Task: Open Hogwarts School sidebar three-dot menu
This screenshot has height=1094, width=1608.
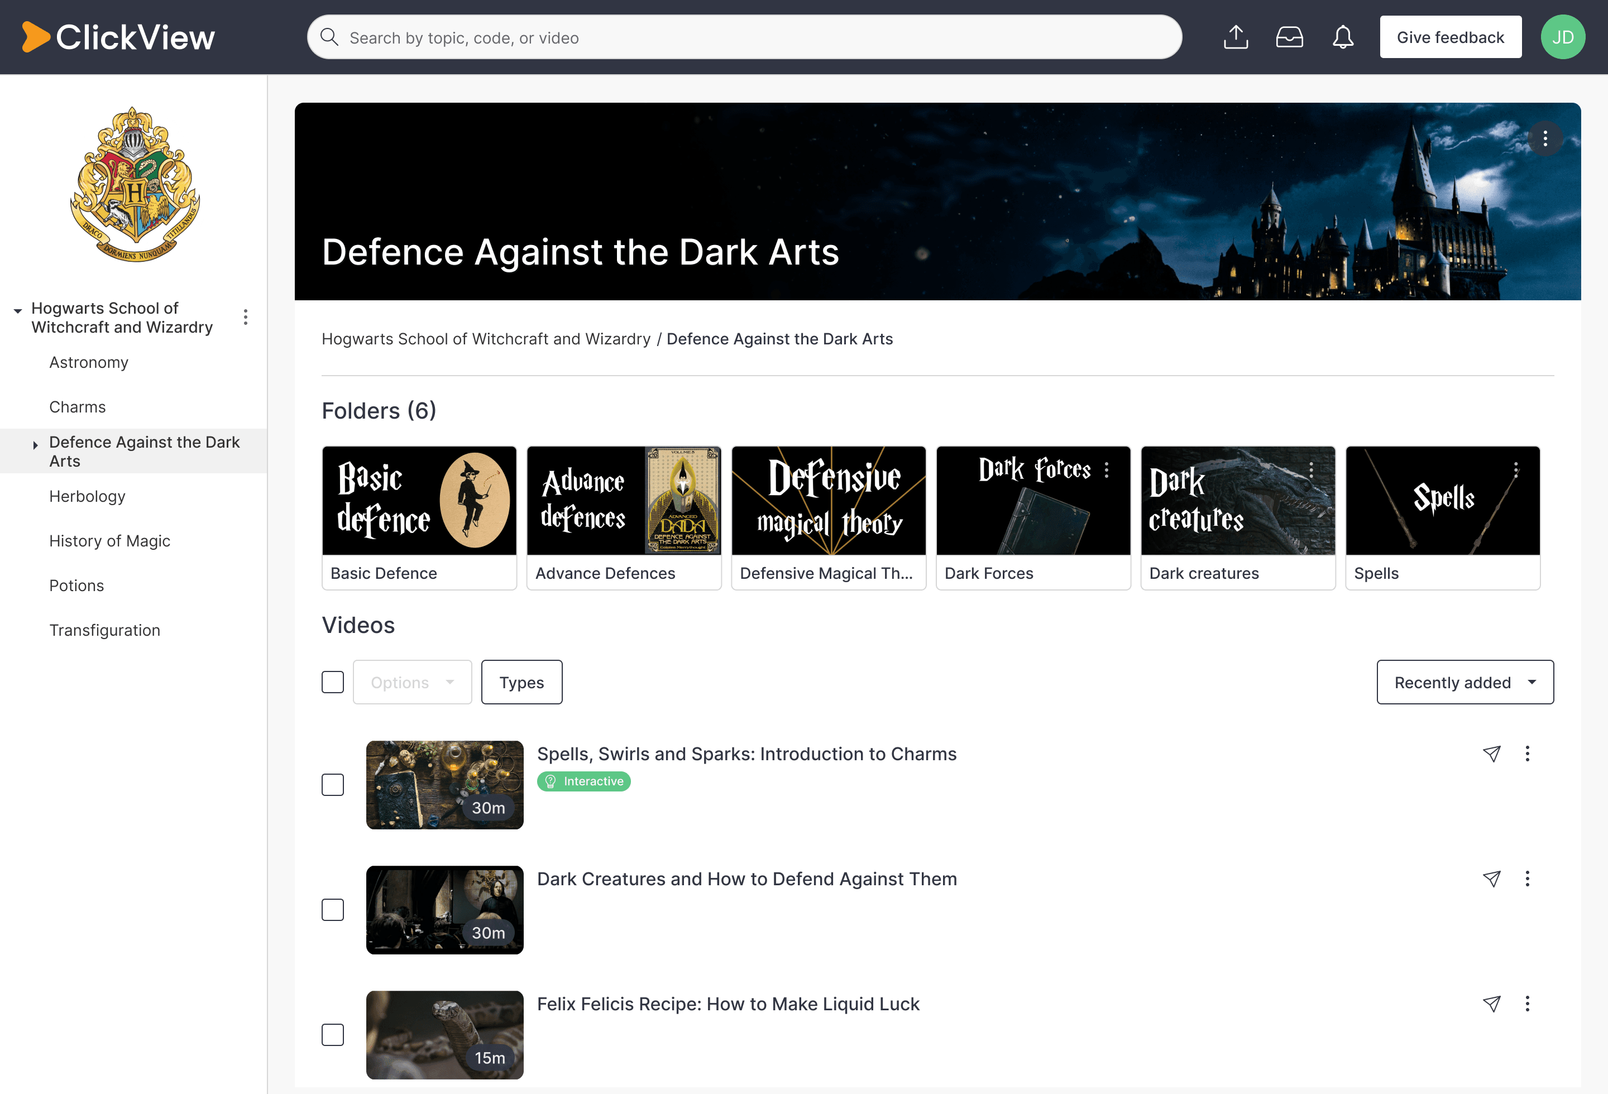Action: pos(246,318)
